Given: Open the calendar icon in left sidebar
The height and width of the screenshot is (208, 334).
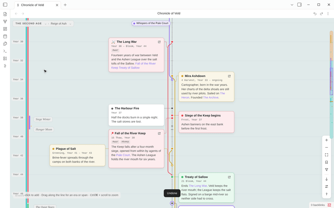Looking at the screenshot, I should [5, 36].
